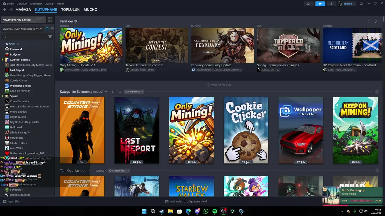The image size is (385, 216).
Task: Click Yeni bir raf ekle
Action: click(219, 85)
